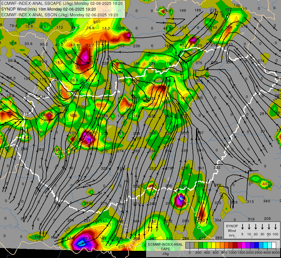Click the 79.4 value on the map

13,26
